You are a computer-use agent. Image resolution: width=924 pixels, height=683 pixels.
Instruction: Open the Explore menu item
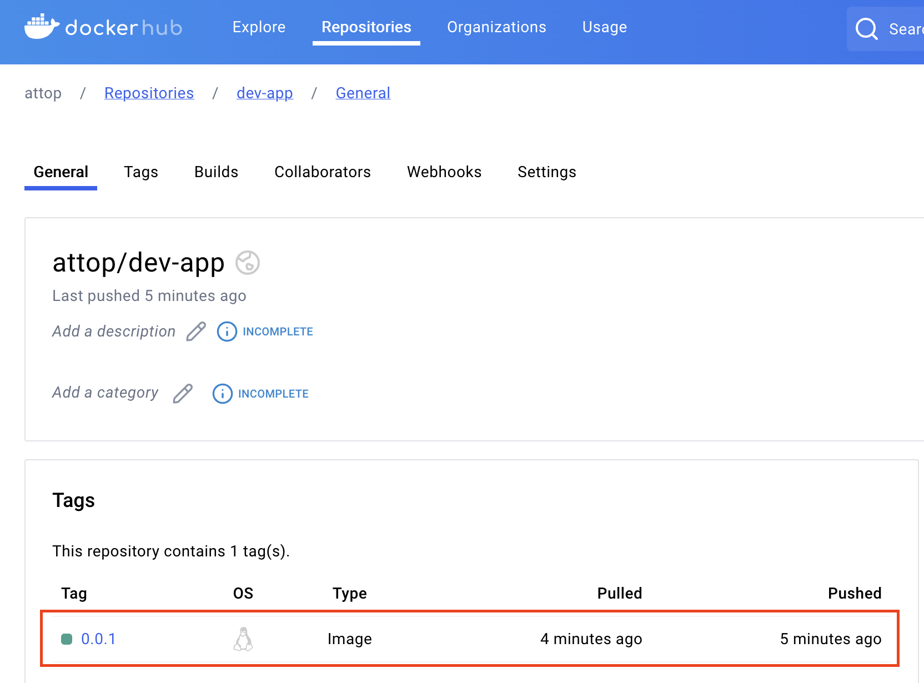click(x=259, y=27)
